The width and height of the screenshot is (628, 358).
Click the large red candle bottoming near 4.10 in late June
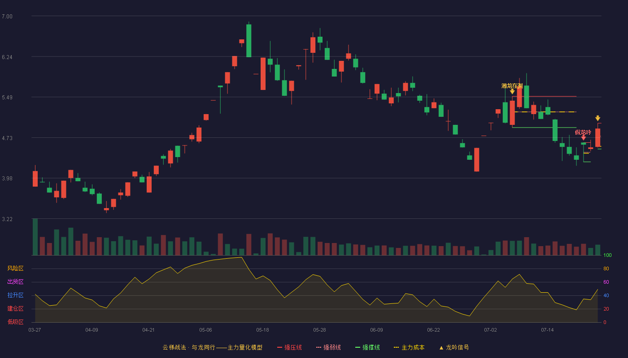coord(476,159)
